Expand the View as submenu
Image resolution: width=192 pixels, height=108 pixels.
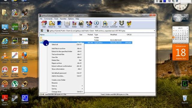click(66, 86)
